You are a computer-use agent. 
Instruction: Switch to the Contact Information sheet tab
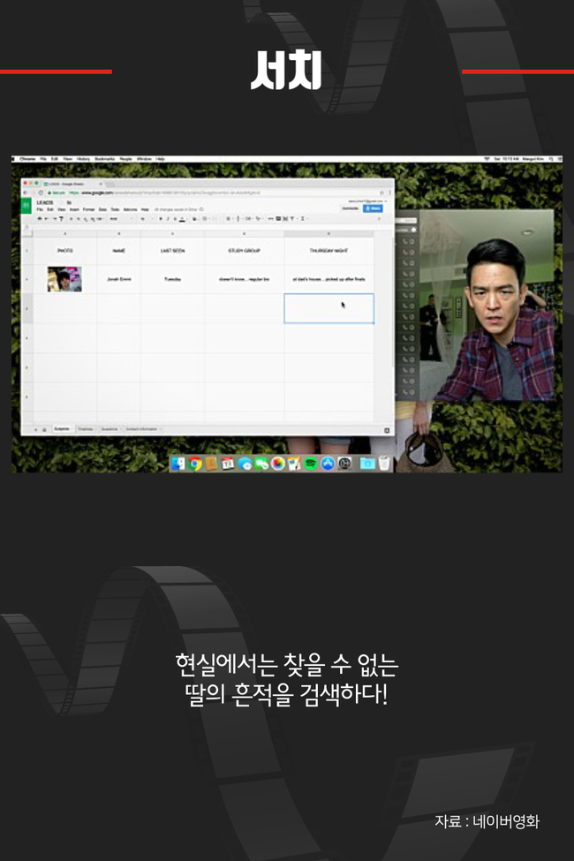pos(143,429)
